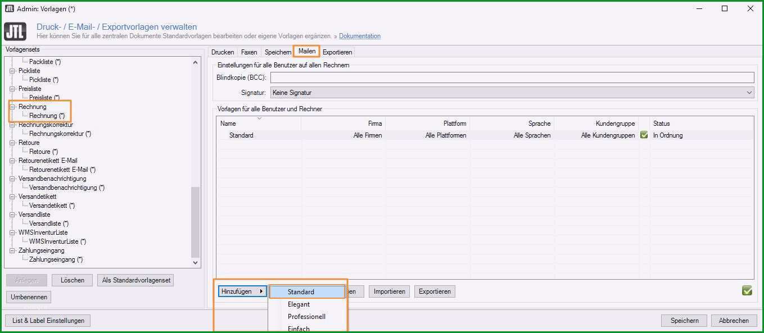Select Versandbenachrichtigung (*) item
This screenshot has width=764, height=333.
[x=67, y=188]
